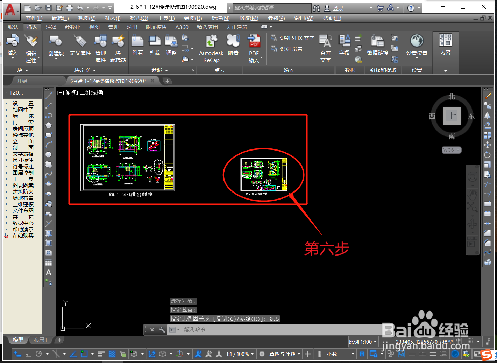Image resolution: width=497 pixels, height=363 pixels.
Task: Click the Set Location (设置位置) globe icon
Action: point(417,41)
